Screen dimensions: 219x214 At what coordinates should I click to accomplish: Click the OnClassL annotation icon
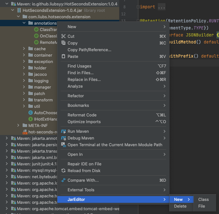[x=36, y=36]
